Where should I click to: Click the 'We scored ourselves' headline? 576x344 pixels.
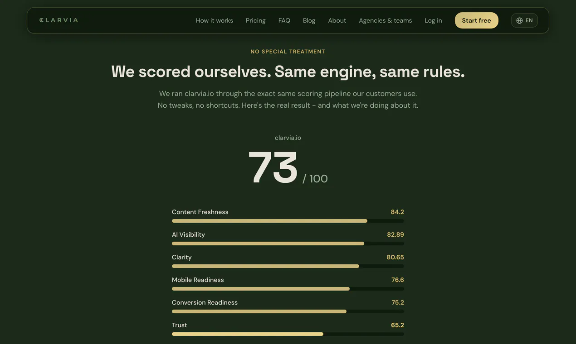point(288,72)
